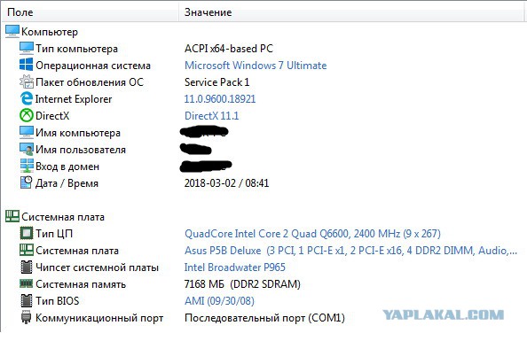Image resolution: width=527 pixels, height=341 pixels.
Task: Click the port plug icon beside Коммуникационный порт
Action: 27,317
